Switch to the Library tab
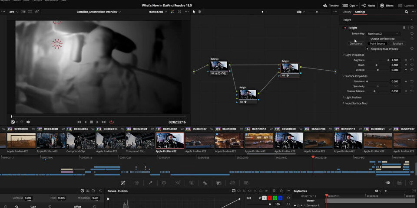Image resolution: width=417 pixels, height=208 pixels. (347, 12)
